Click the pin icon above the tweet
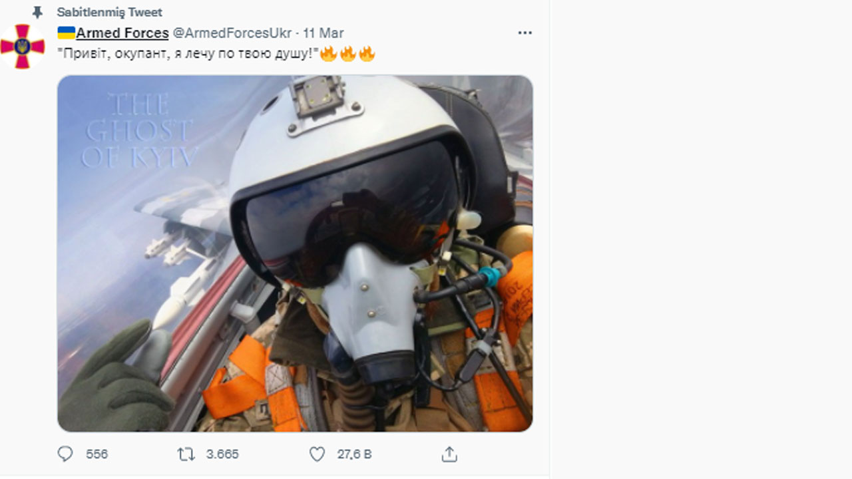Image resolution: width=852 pixels, height=479 pixels. click(37, 13)
